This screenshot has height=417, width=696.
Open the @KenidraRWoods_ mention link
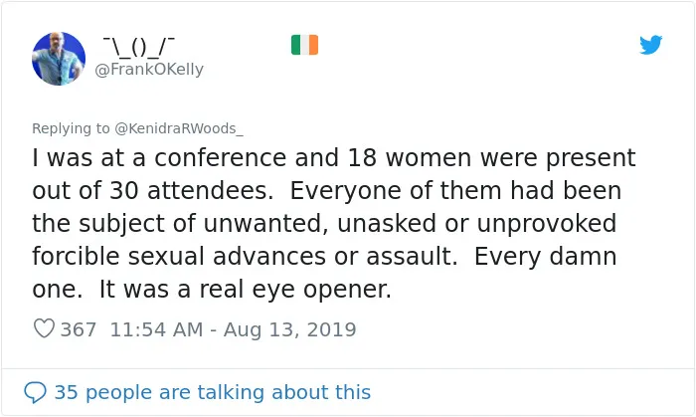pyautogui.click(x=179, y=128)
